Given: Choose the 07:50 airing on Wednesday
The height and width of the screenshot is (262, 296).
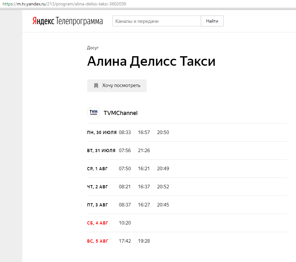Looking at the screenshot, I should click(125, 169).
